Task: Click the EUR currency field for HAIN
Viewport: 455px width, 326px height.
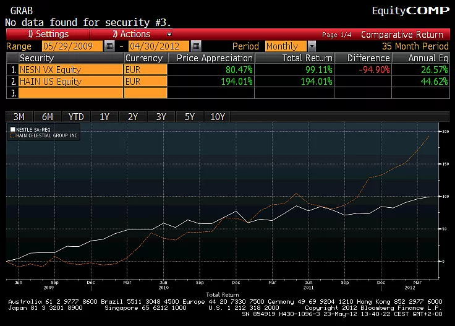Action: point(145,82)
